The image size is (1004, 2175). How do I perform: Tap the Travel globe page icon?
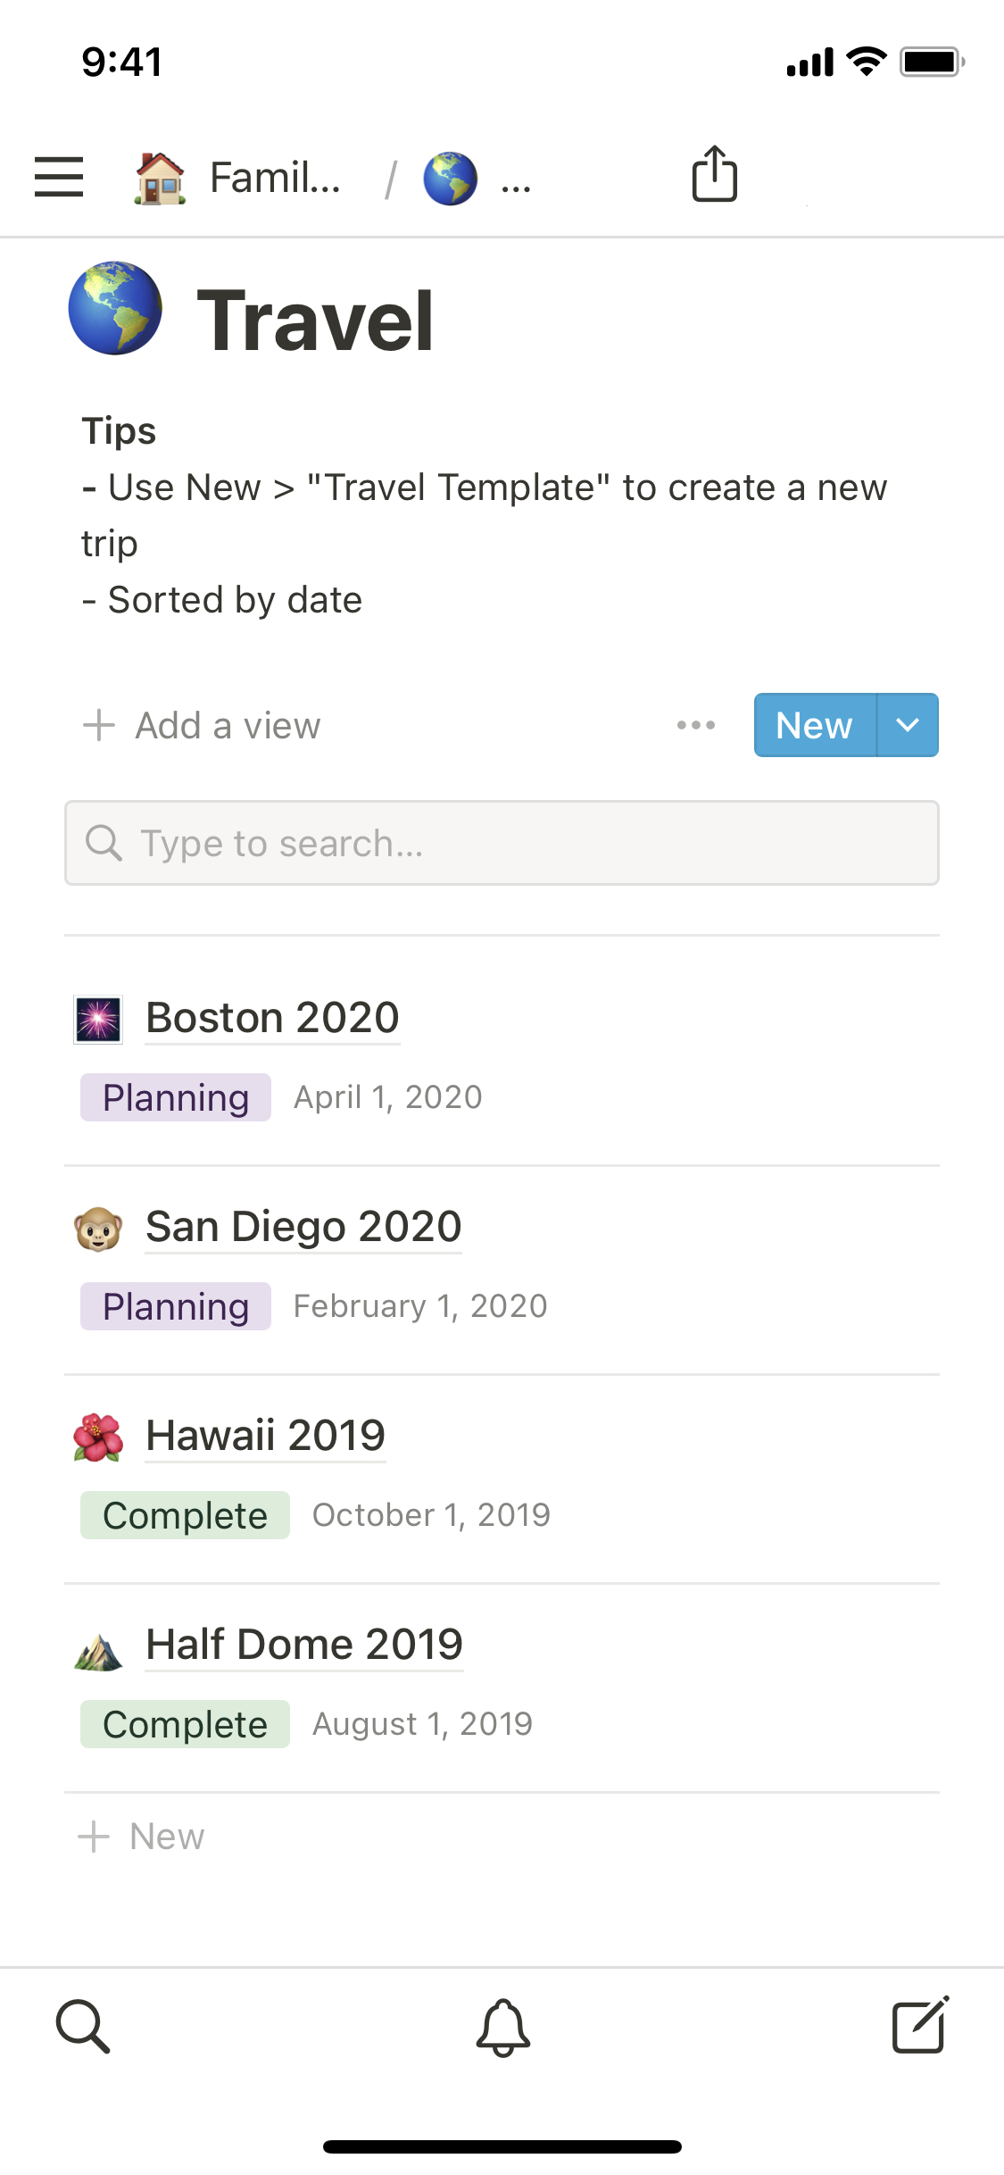tap(115, 308)
